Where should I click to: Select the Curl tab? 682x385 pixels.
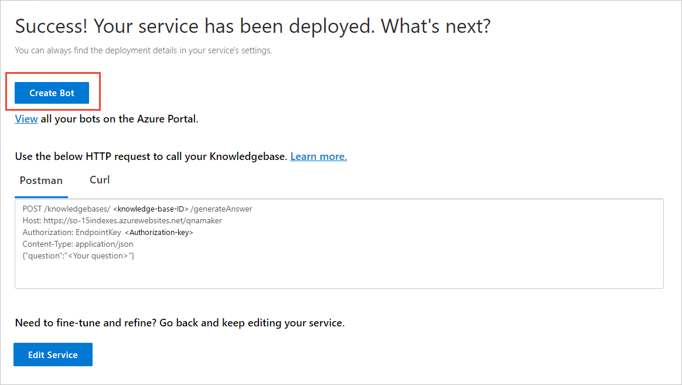point(100,180)
